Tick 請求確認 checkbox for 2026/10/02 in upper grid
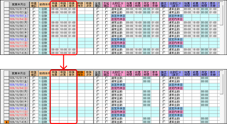 pos(164,12)
